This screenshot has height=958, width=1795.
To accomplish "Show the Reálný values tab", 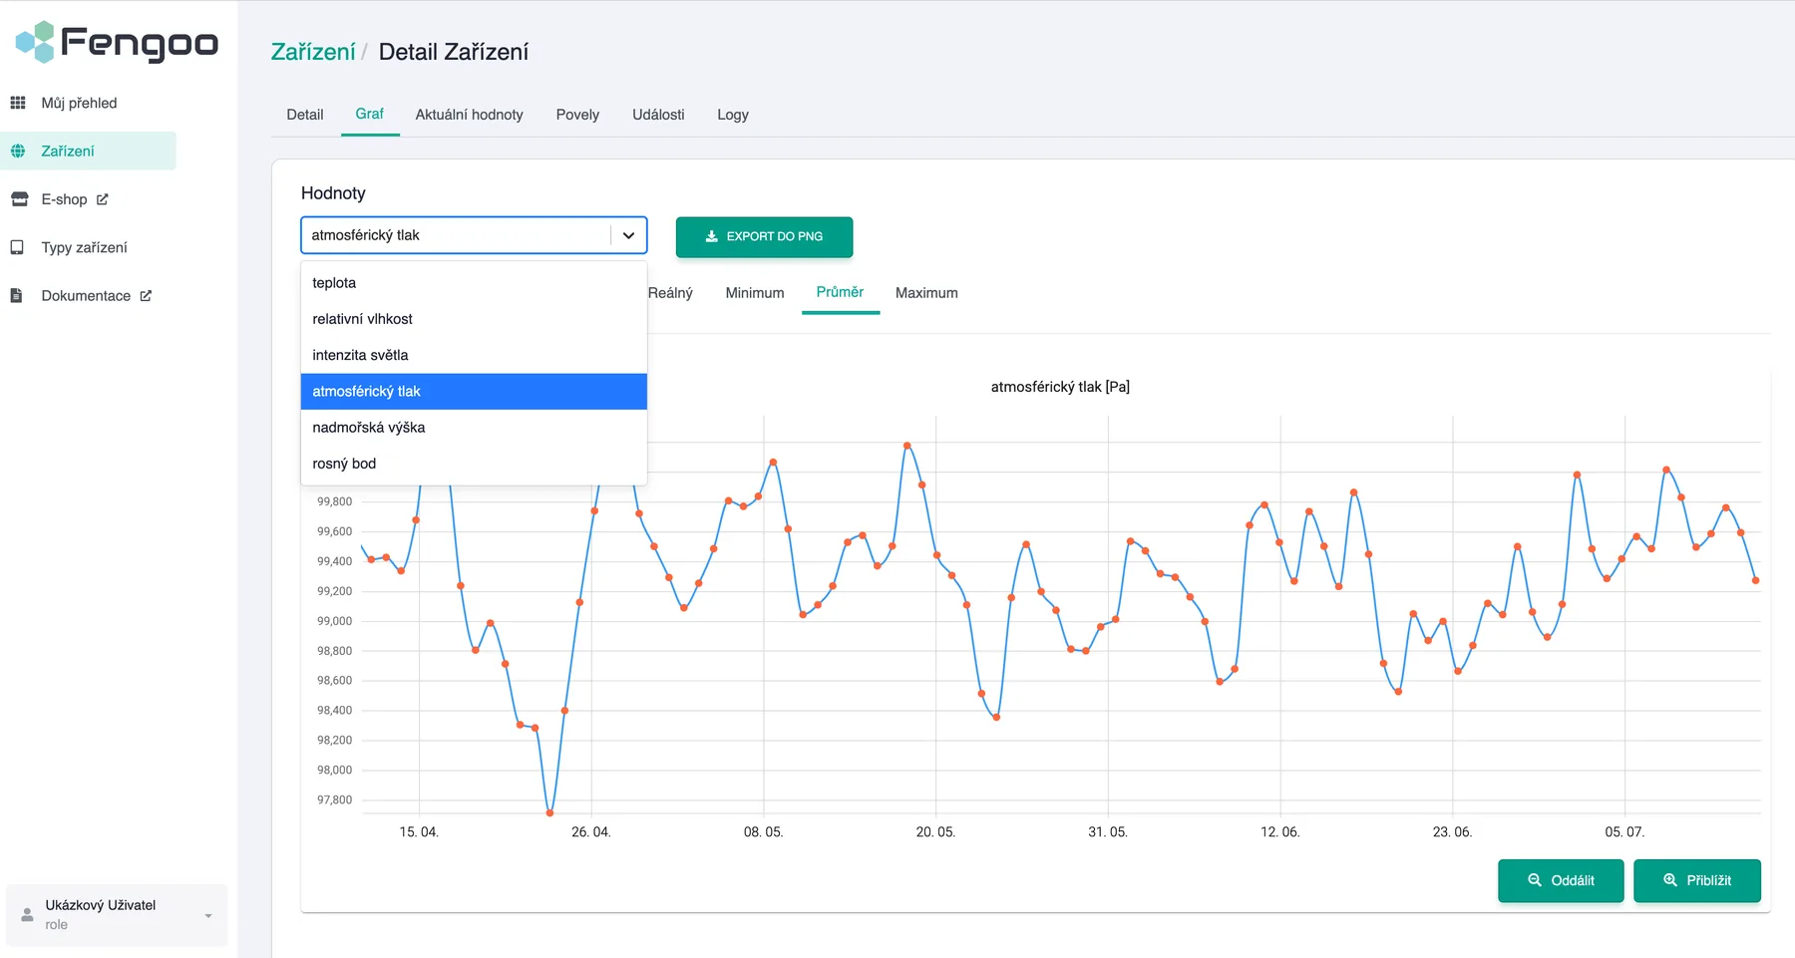I will 670,293.
